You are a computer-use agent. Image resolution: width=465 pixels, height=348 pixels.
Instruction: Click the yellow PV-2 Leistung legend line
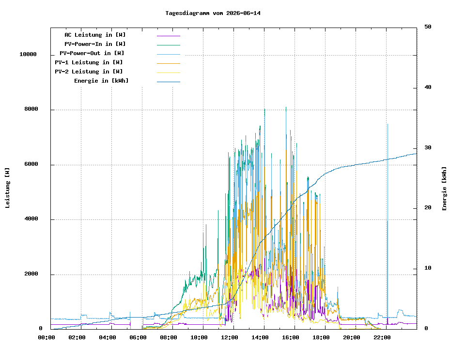pos(169,72)
